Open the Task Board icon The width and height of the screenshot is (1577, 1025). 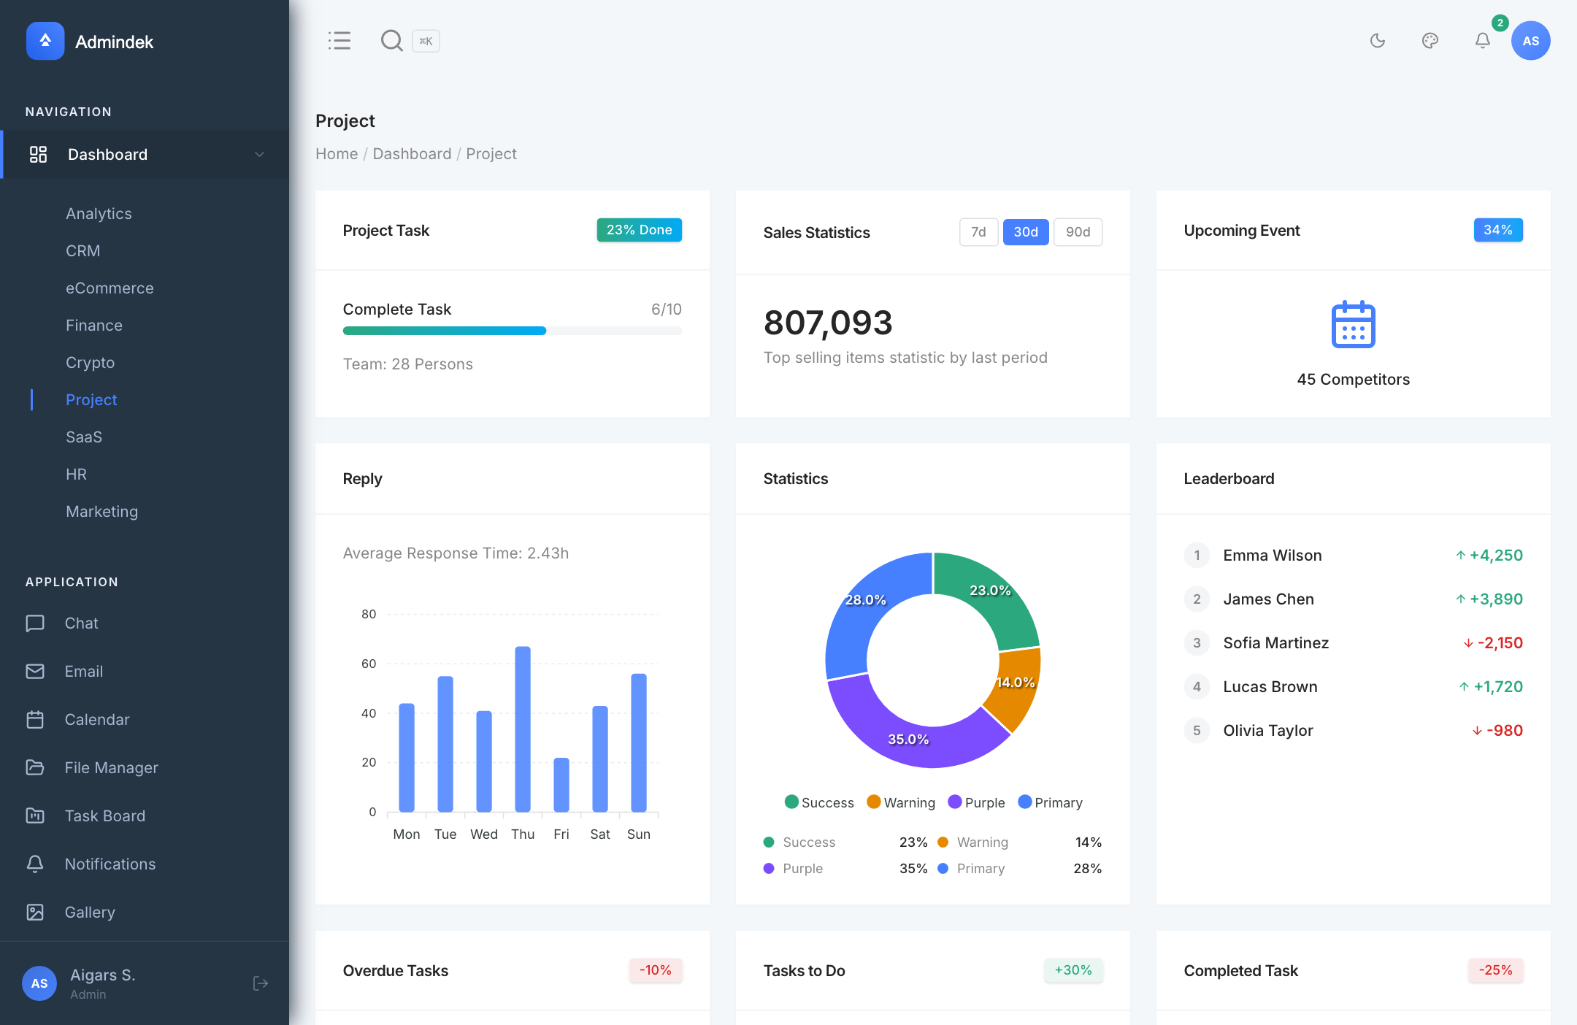[36, 815]
